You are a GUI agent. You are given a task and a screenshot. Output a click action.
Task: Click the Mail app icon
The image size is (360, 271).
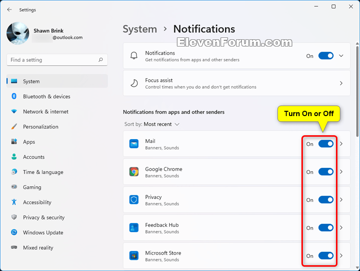pyautogui.click(x=134, y=144)
